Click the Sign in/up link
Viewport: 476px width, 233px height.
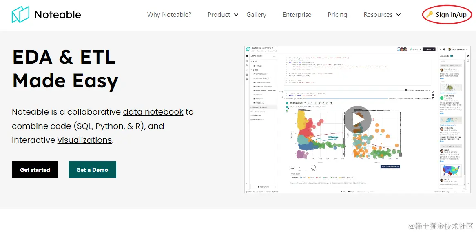[451, 15]
